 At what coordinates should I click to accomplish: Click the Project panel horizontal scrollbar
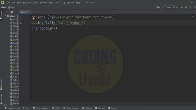[x=5, y=105]
